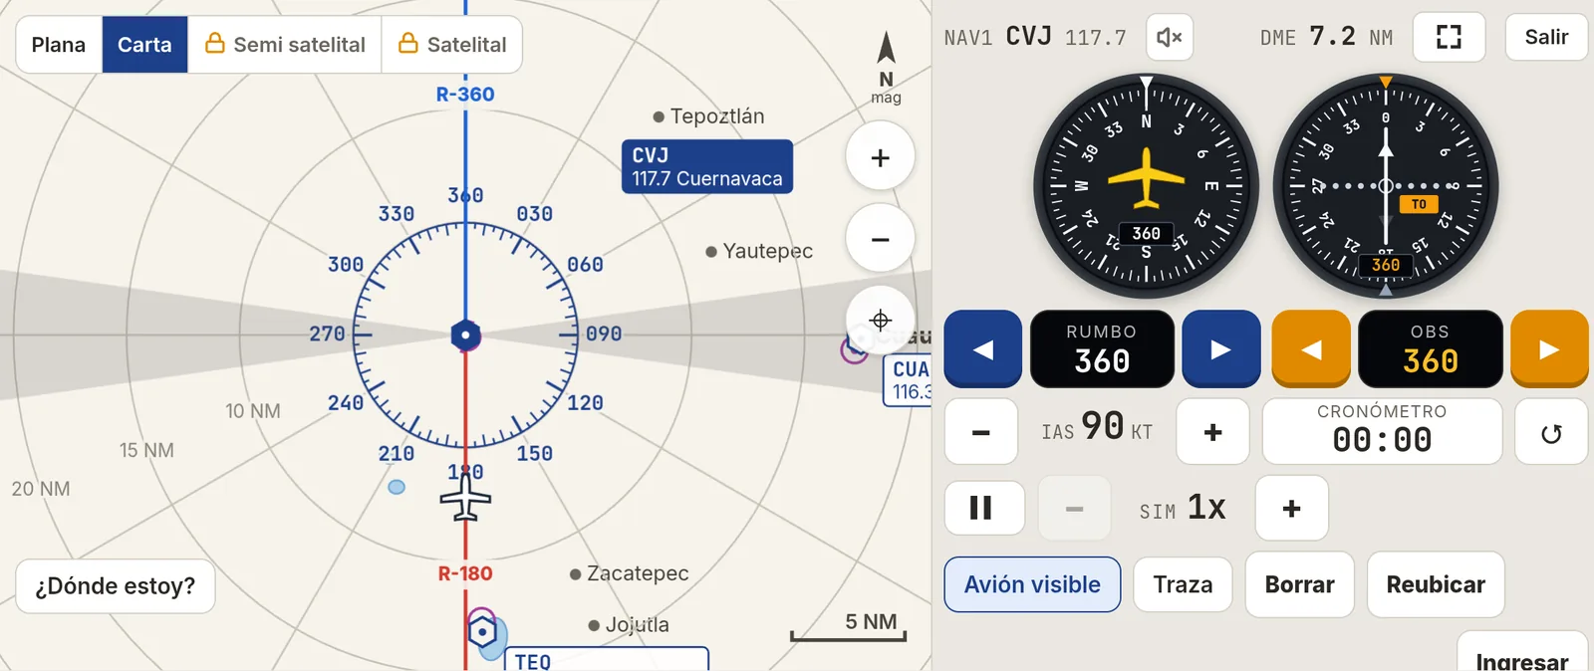Click the OBS 360 display
Image resolution: width=1594 pixels, height=671 pixels.
click(x=1431, y=349)
